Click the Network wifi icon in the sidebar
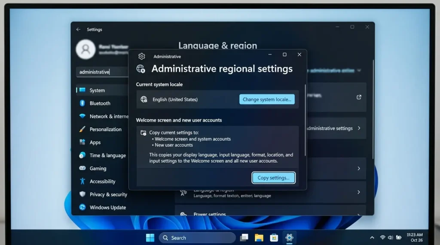Screen dimensions: 440x245 click(82, 116)
